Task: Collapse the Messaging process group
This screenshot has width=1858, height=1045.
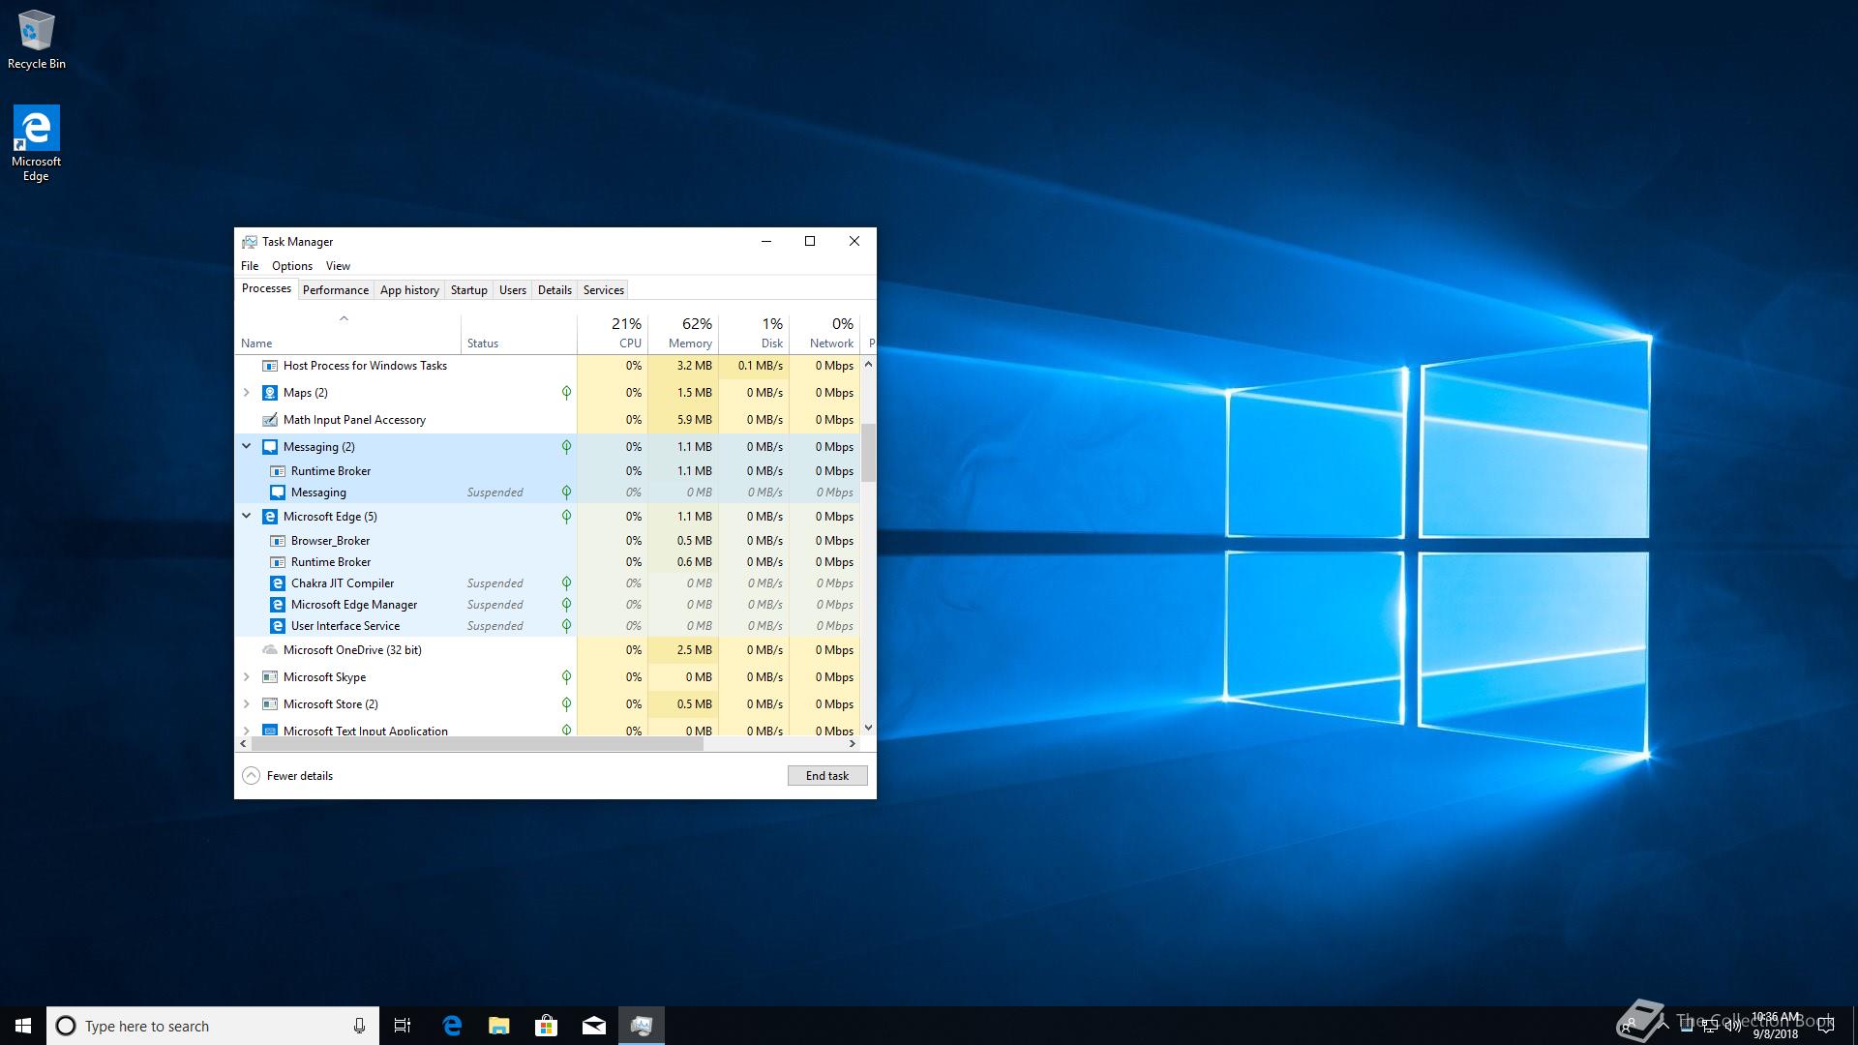Action: (x=246, y=446)
